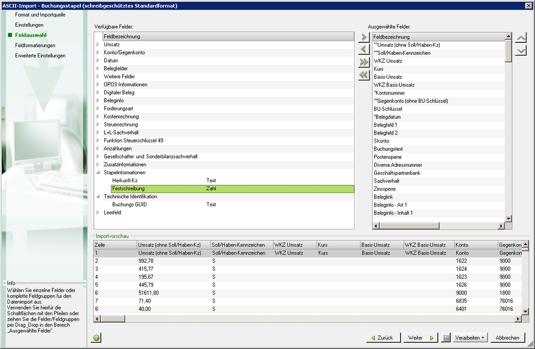The image size is (535, 349).
Task: Collapse the Stapelinformationen group
Action: [98, 173]
